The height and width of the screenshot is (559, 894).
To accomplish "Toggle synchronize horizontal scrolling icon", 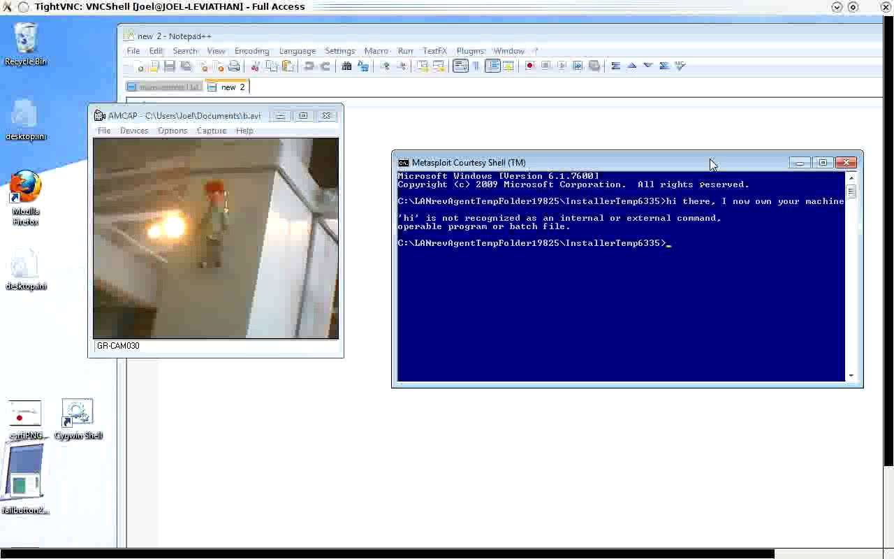I will pyautogui.click(x=439, y=66).
